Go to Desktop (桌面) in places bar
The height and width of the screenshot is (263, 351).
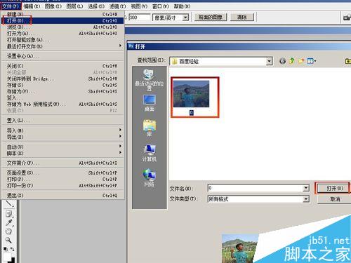pos(150,103)
